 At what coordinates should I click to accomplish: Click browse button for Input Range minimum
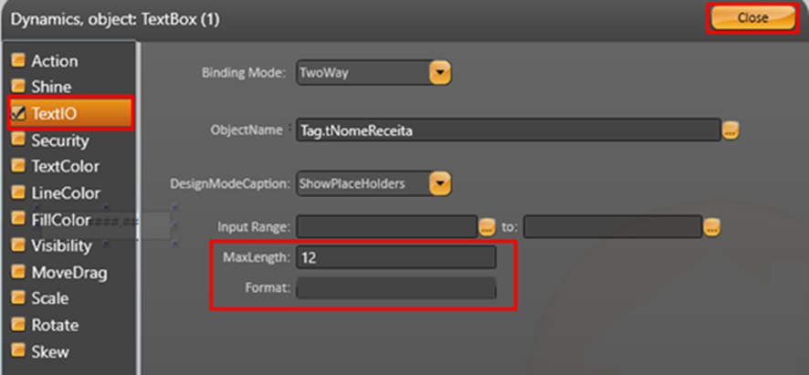click(x=487, y=226)
